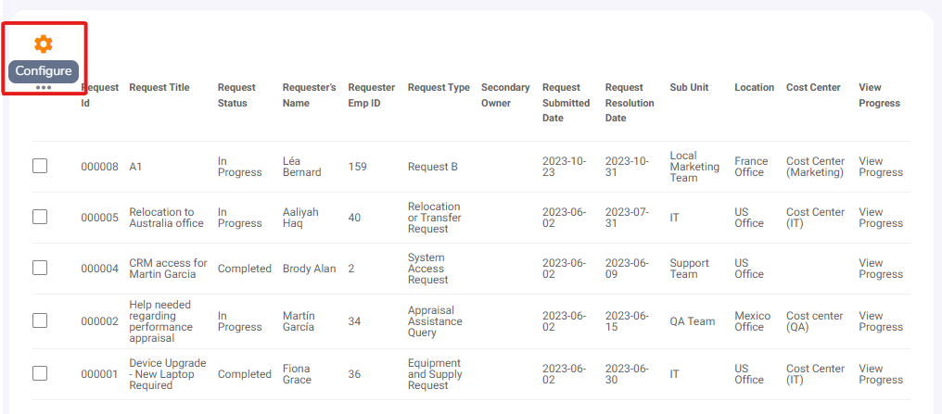
Task: Click the orange Configure gear icon
Action: click(44, 44)
